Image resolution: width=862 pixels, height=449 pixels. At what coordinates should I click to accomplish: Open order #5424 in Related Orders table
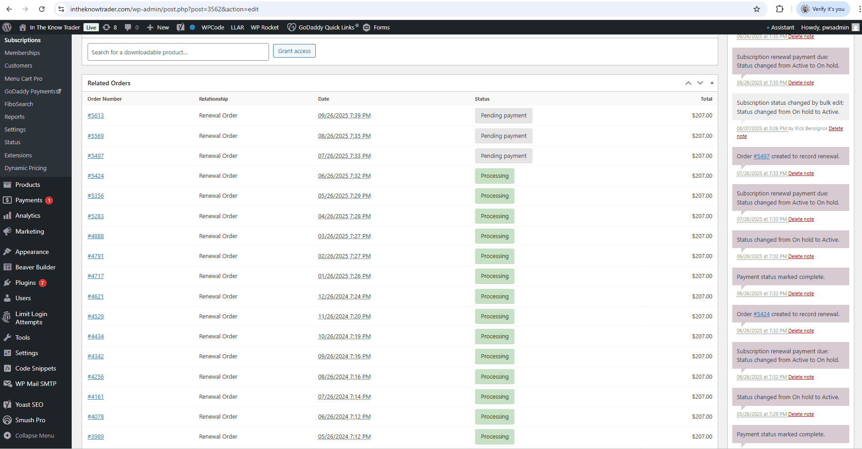click(x=96, y=176)
